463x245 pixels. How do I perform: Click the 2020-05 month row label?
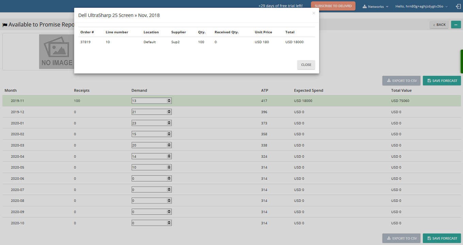(x=17, y=167)
